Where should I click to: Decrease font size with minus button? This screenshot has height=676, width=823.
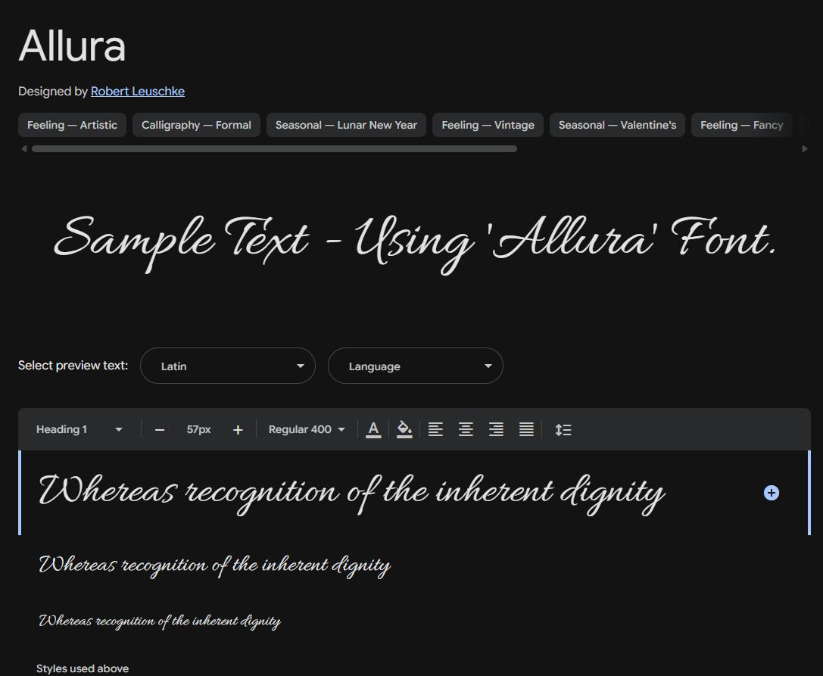pos(160,430)
